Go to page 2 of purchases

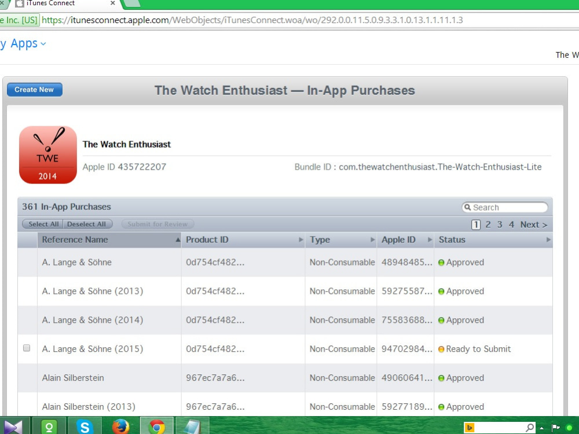tap(488, 225)
